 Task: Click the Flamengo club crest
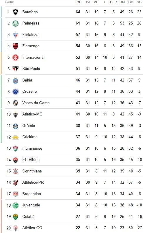pos(15,46)
